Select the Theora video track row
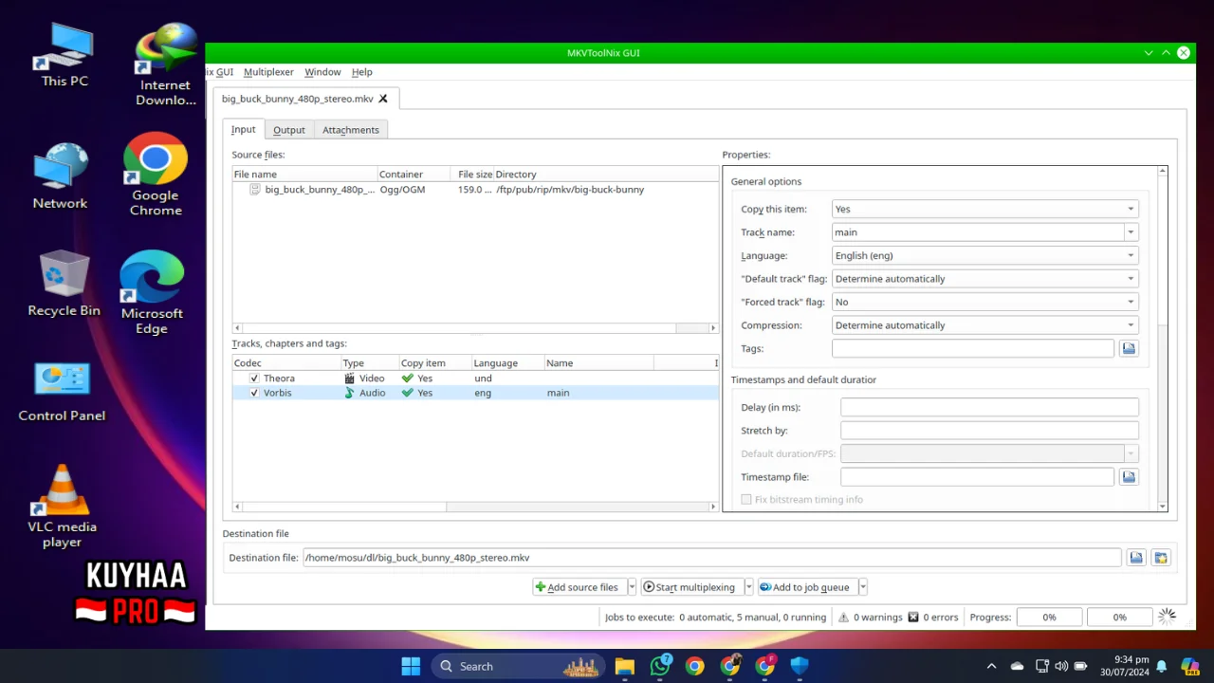 [x=475, y=378]
